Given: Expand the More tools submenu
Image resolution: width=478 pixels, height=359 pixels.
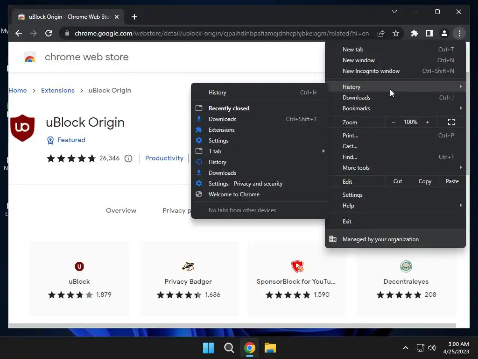Looking at the screenshot, I should [395, 168].
